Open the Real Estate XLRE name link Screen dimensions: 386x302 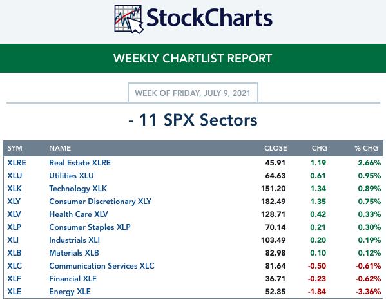tap(80, 163)
